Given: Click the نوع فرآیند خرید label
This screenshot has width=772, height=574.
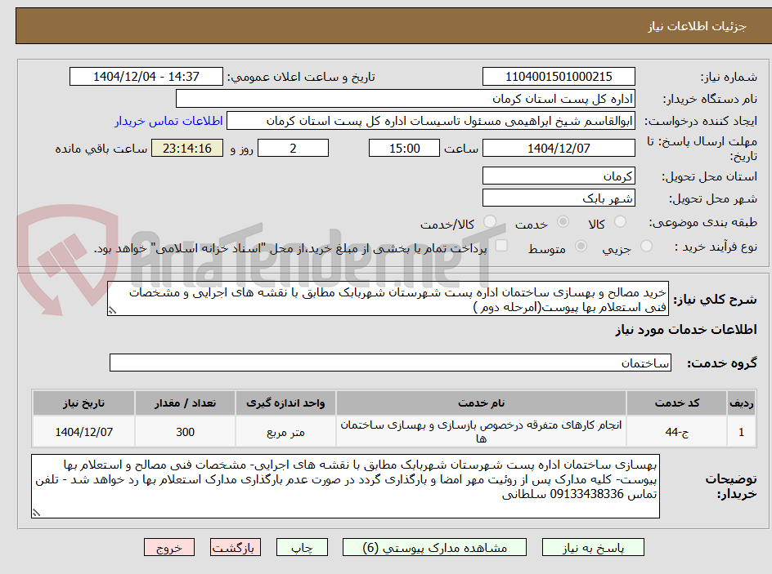Looking at the screenshot, I should point(716,247).
